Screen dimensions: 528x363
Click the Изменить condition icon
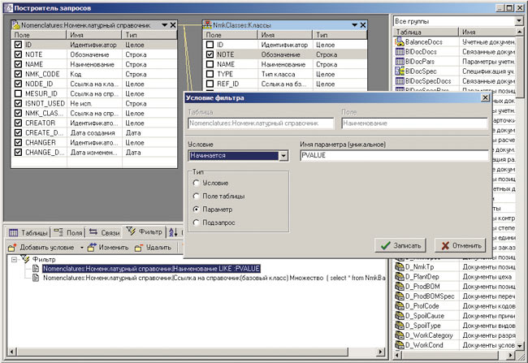[92, 247]
